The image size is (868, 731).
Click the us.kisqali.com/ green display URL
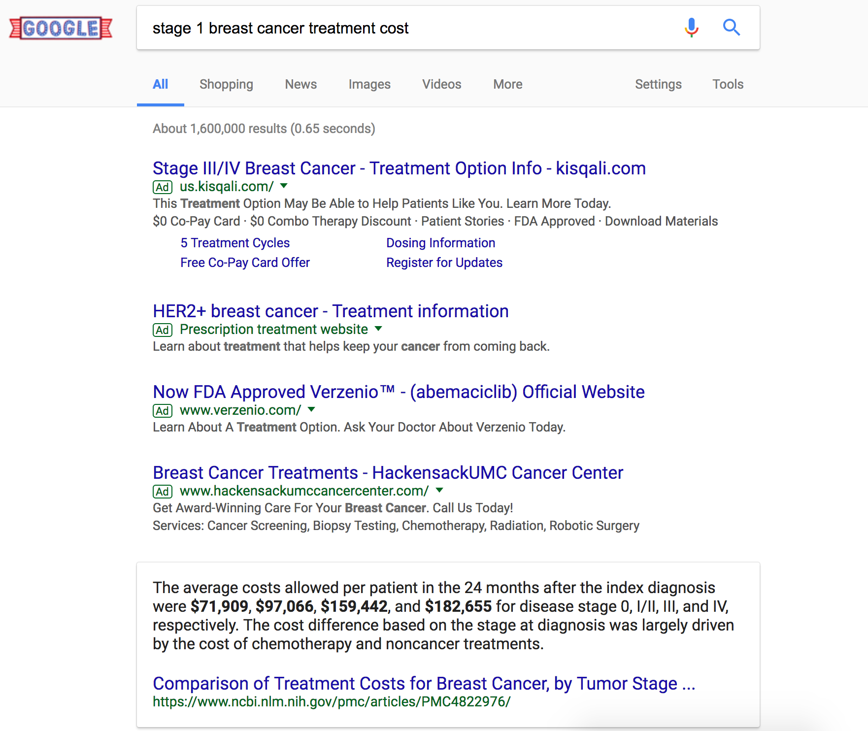tap(227, 187)
